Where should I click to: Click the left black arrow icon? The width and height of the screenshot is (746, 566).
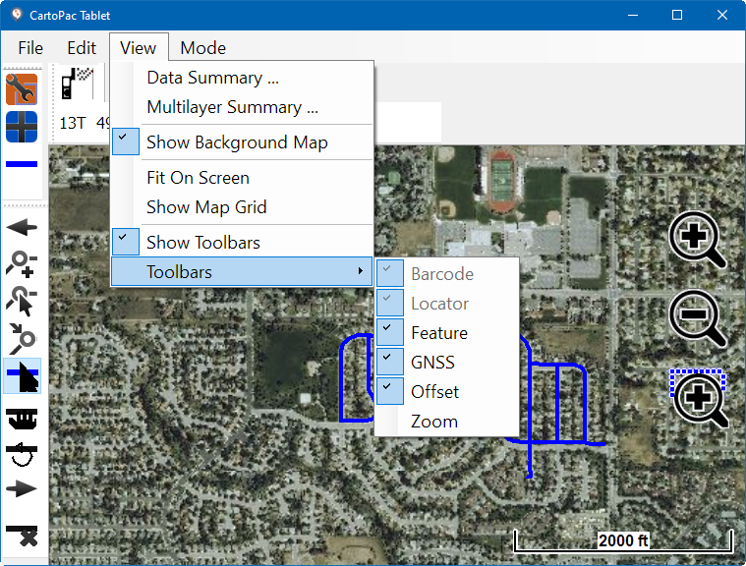pyautogui.click(x=22, y=227)
